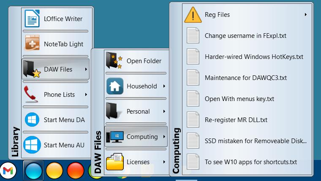Open Start Menu AU entry
The height and width of the screenshot is (181, 321).
point(64,145)
